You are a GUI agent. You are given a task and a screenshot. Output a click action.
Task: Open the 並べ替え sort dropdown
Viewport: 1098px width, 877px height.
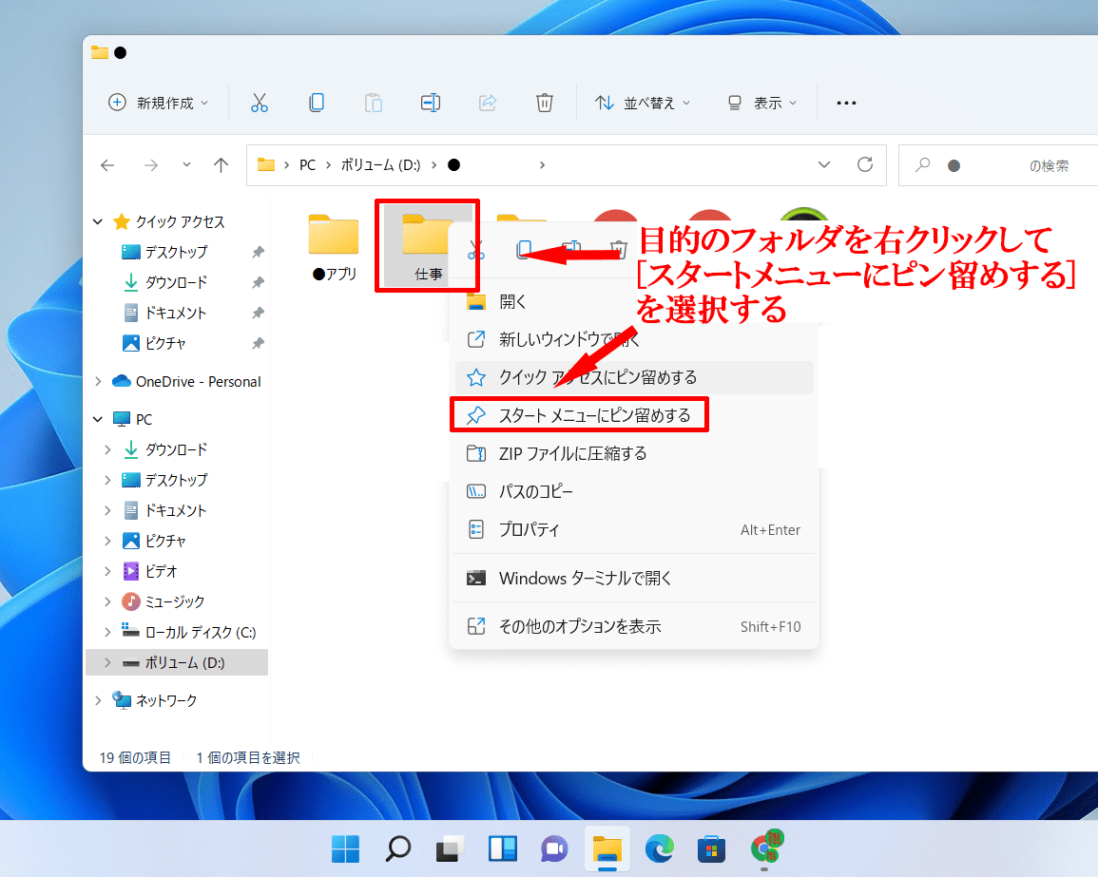pyautogui.click(x=643, y=103)
